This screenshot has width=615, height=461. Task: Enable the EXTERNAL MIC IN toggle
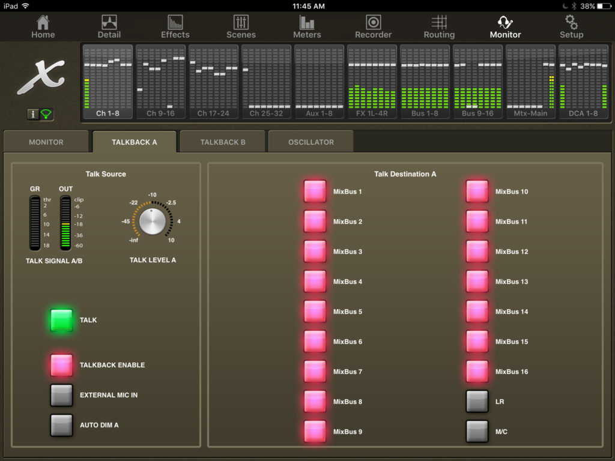(x=61, y=395)
